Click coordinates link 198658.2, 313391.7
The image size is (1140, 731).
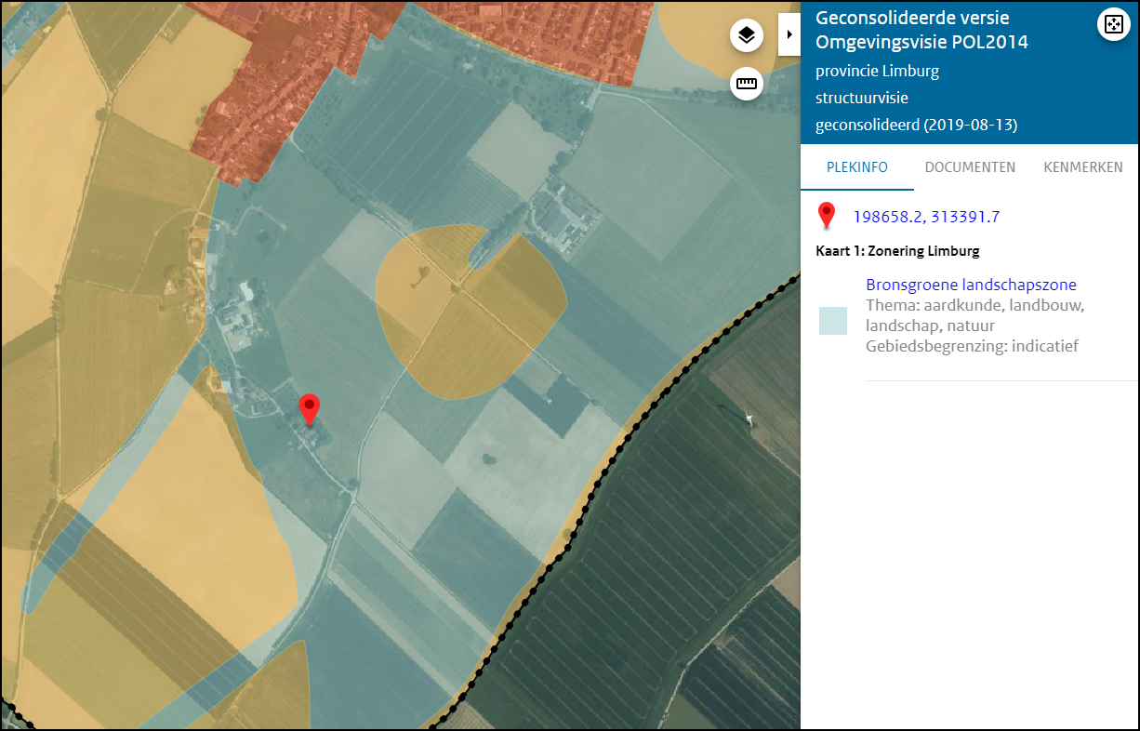(927, 217)
